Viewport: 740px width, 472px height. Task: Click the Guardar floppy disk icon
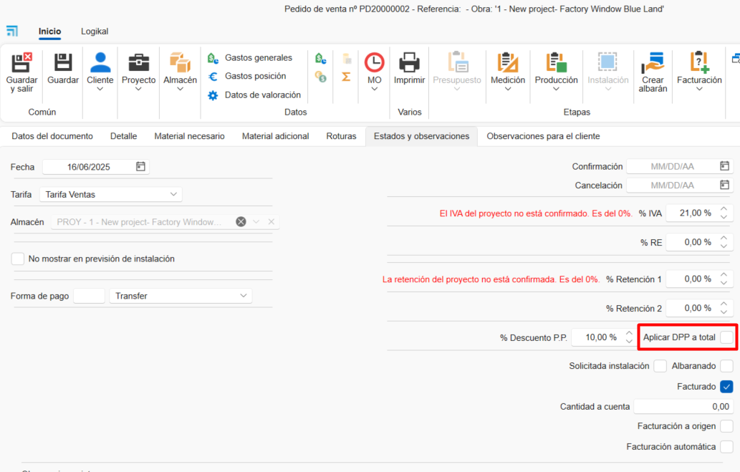point(63,62)
